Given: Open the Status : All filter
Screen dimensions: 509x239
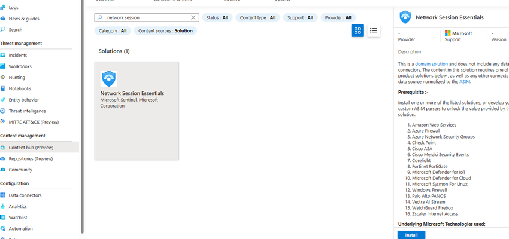Looking at the screenshot, I should [217, 17].
